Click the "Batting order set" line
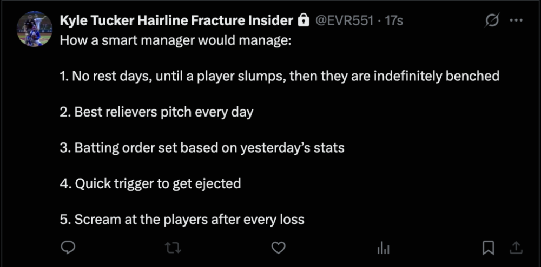 point(202,148)
